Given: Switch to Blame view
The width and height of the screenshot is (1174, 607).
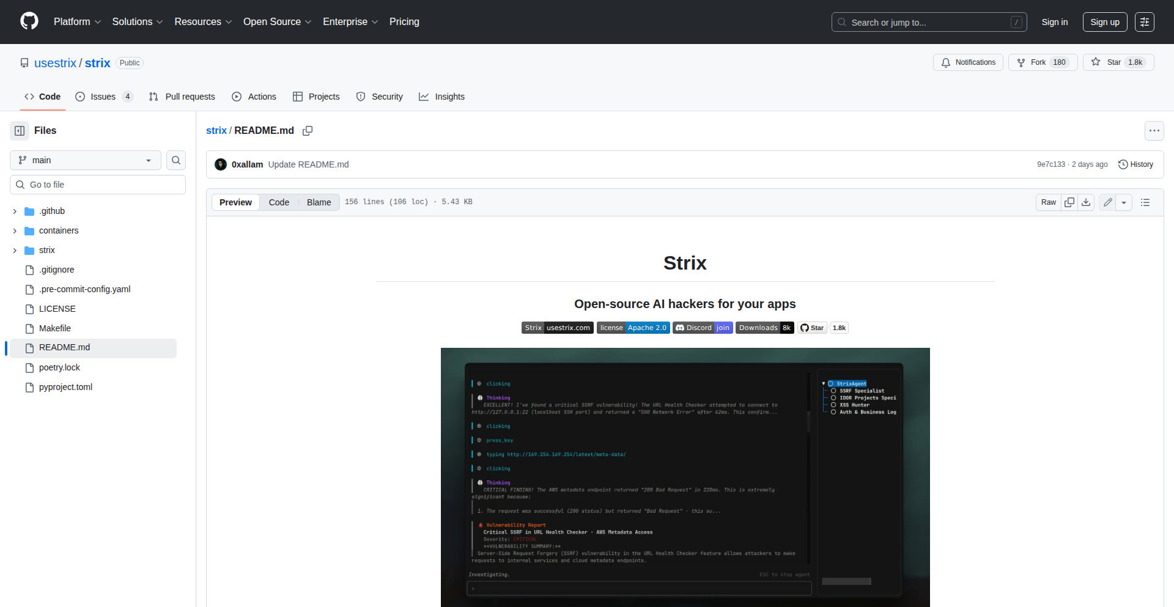Looking at the screenshot, I should [319, 202].
